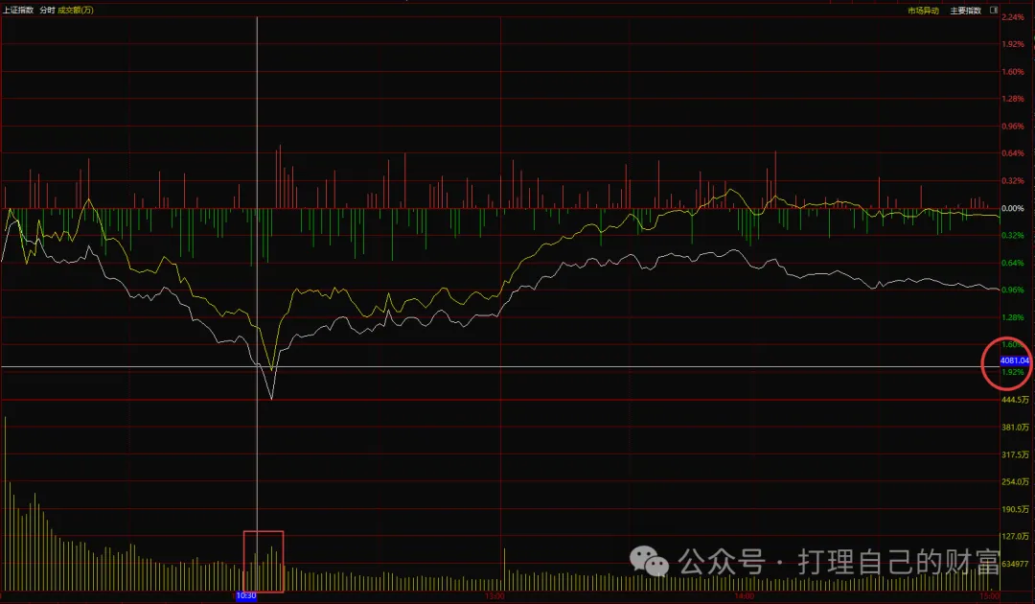This screenshot has height=604, width=1035.
Task: Click the 上证指数 index name label
Action: [x=18, y=10]
